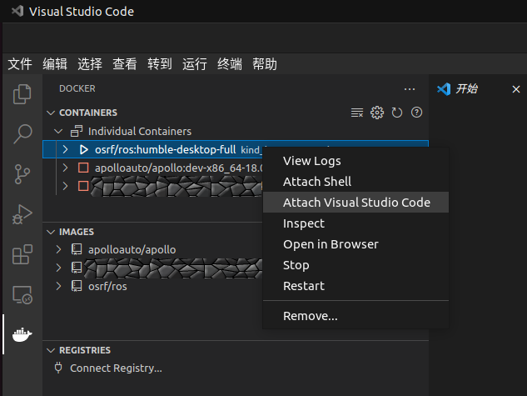Click the prune containers list icon

[x=357, y=113]
